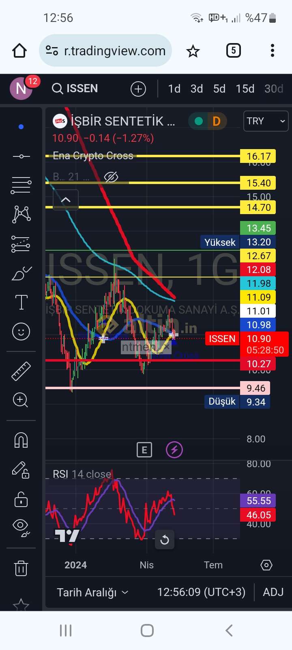This screenshot has height=650, width=292.
Task: Click the Yüksek 13.20 high label
Action: [x=238, y=242]
